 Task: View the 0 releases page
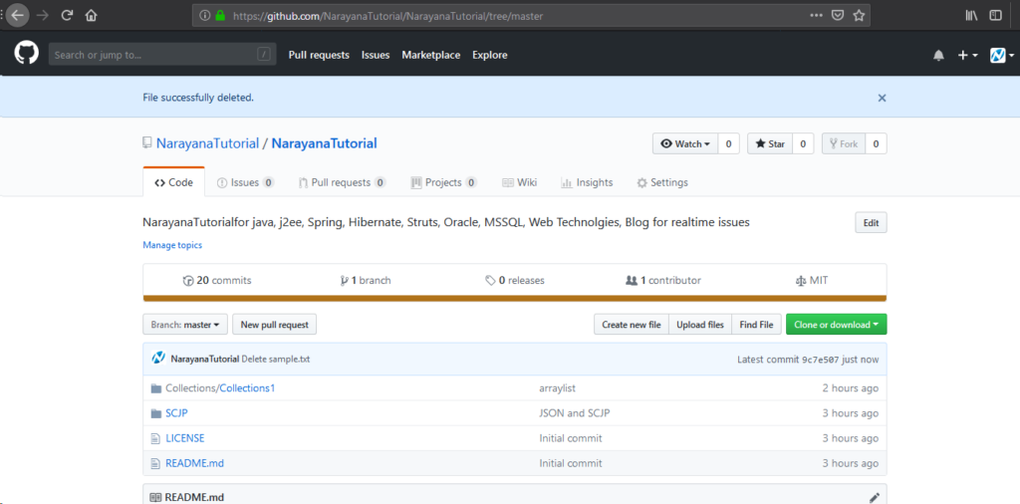pos(515,281)
